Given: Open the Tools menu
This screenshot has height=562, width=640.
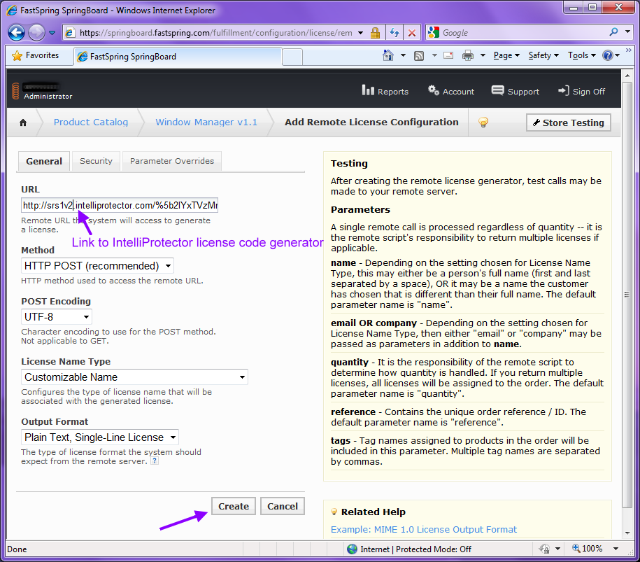Looking at the screenshot, I should tap(582, 55).
